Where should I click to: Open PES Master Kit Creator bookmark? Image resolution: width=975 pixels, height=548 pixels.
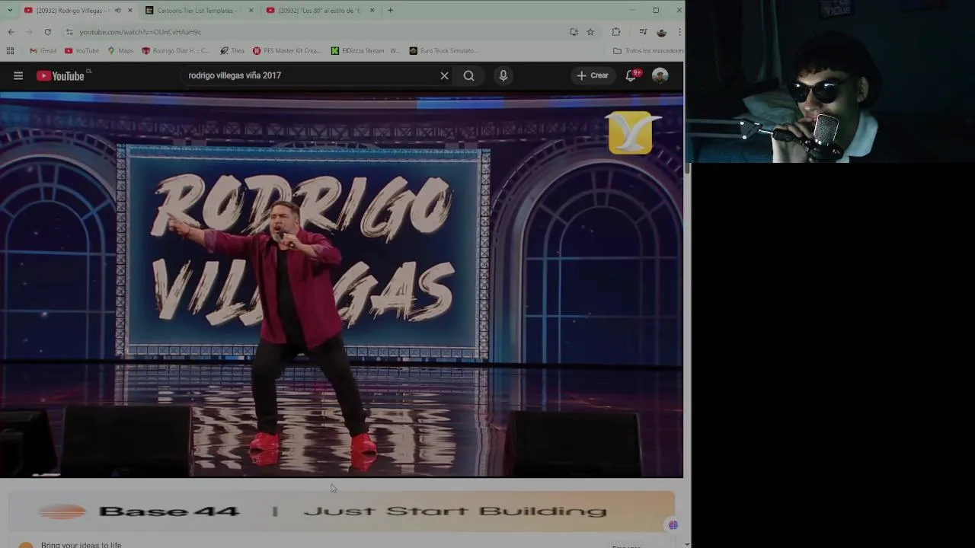287,51
